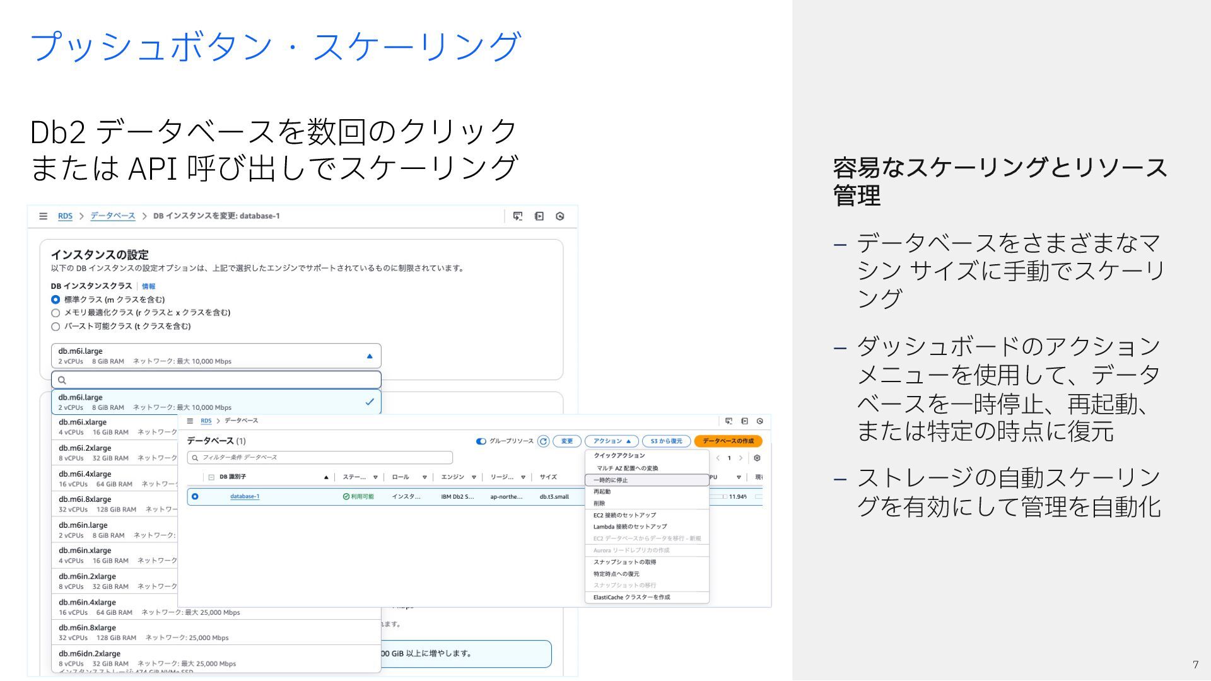Click search magnifier in instance class filter
This screenshot has width=1211, height=681.
pos(62,380)
